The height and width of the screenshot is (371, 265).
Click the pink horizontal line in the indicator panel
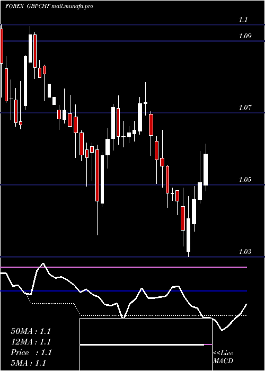[x=123, y=267]
